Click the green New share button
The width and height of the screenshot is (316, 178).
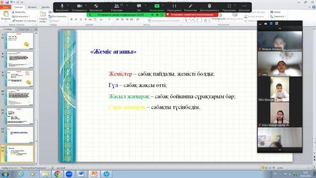click(157, 7)
